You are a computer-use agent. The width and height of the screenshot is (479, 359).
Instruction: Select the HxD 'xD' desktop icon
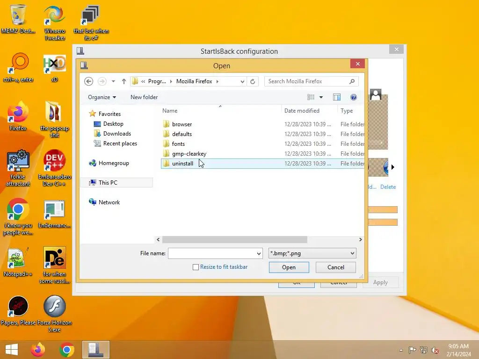54,68
